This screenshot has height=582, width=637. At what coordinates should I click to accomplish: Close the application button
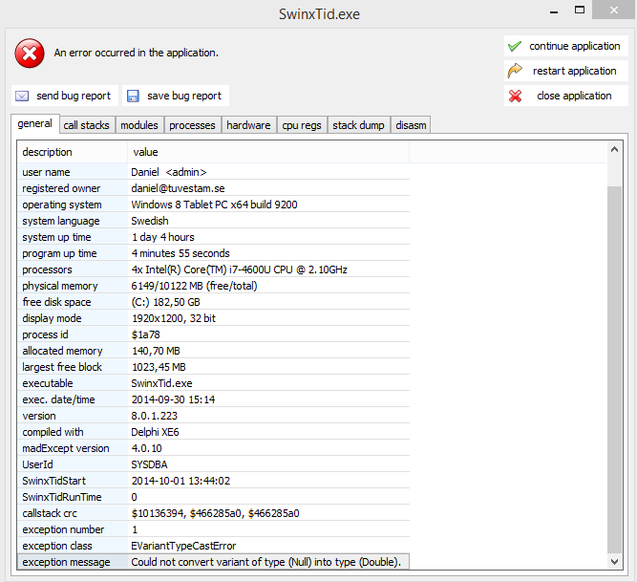(x=566, y=96)
